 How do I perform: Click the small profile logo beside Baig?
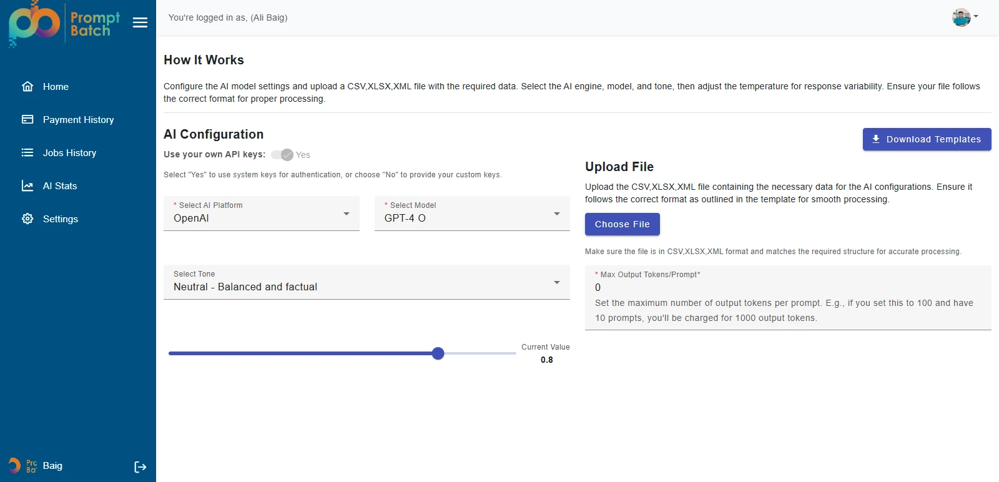pos(22,466)
